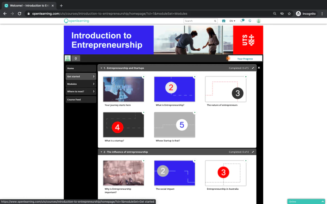Click the blue number 2 thumbnail in module 1
The height and width of the screenshot is (204, 327).
174,89
